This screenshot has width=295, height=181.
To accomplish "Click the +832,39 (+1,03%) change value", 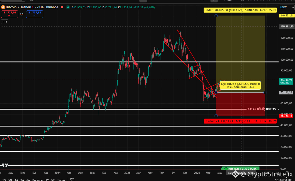I will [x=144, y=8].
